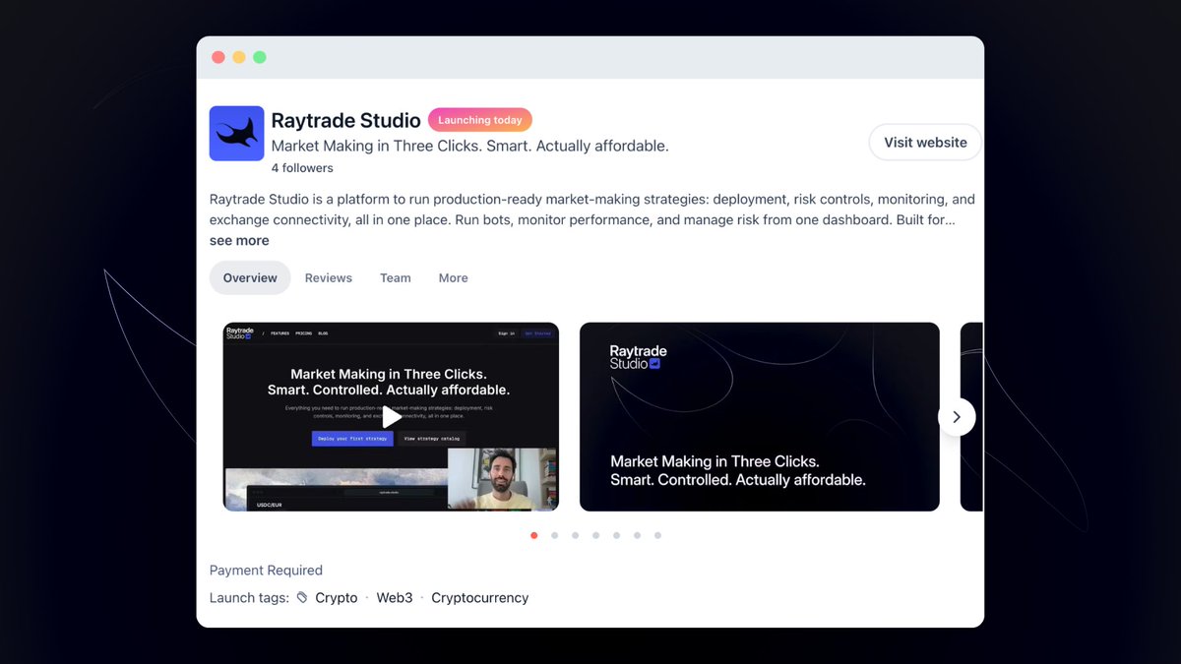
Task: Advance carousel using the right arrow
Action: tap(956, 417)
